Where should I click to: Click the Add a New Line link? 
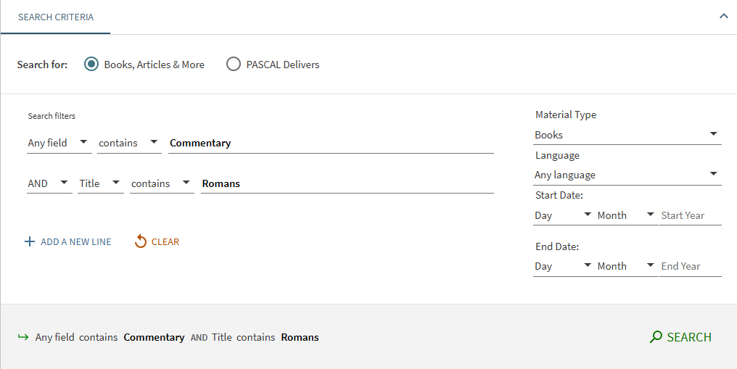pos(76,241)
